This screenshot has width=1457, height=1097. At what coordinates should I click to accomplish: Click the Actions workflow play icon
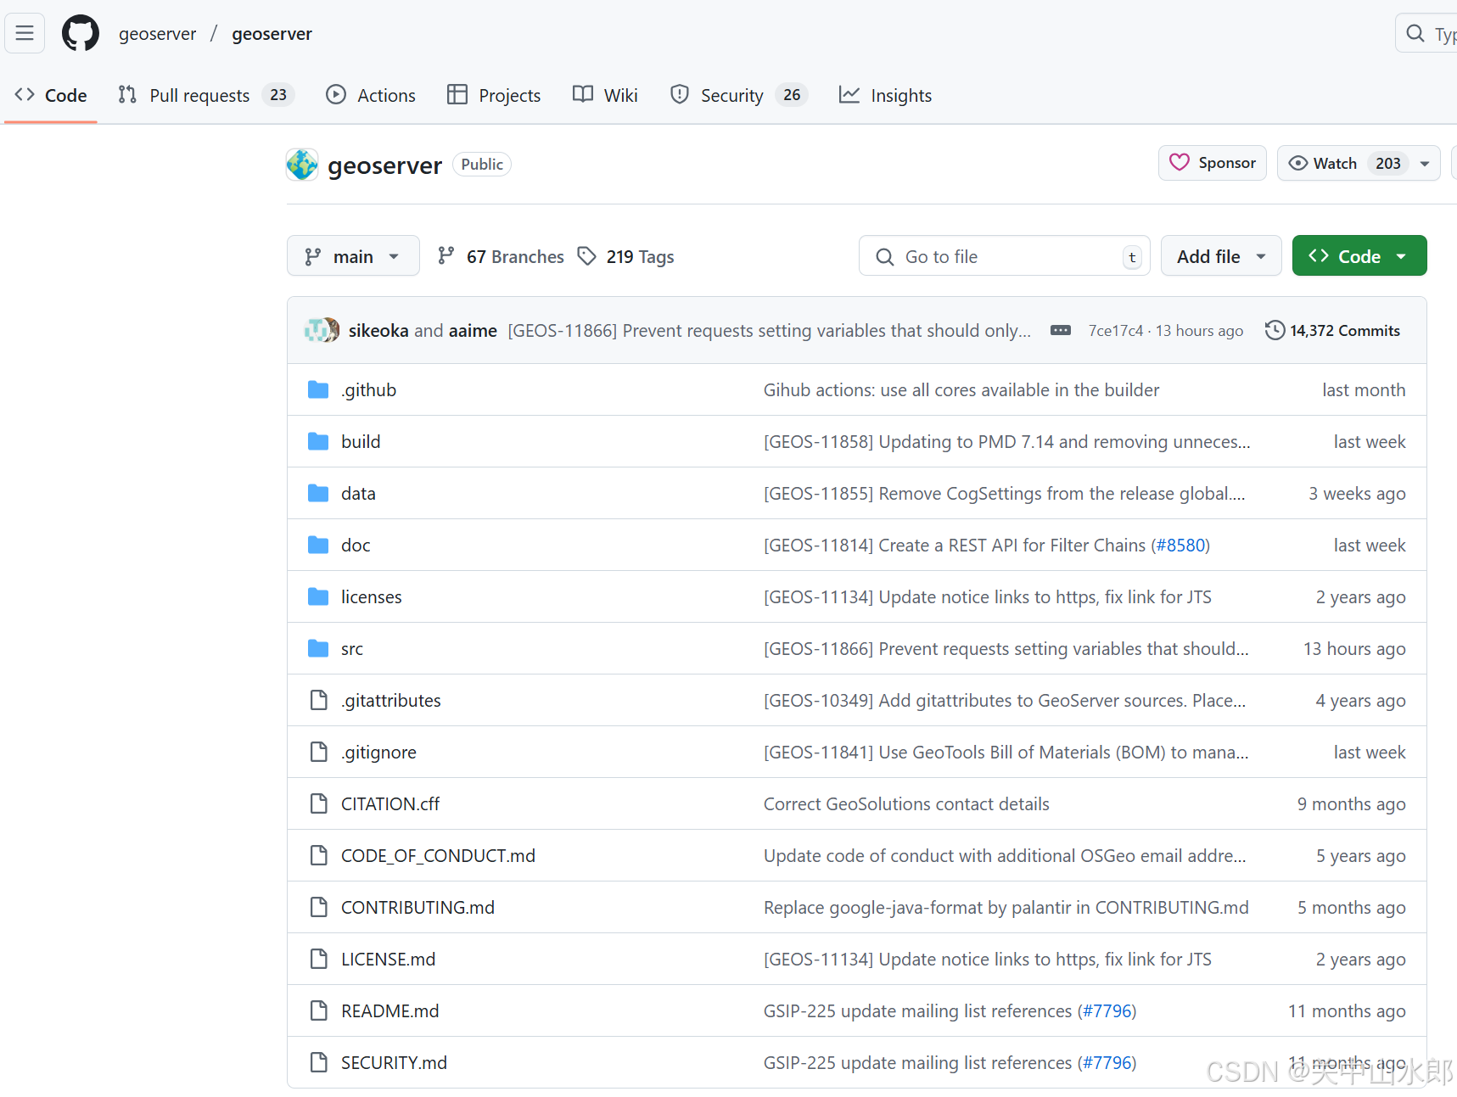[x=337, y=95]
